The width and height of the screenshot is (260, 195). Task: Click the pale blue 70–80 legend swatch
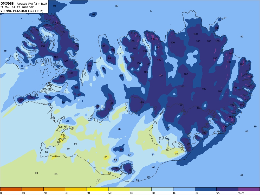(x=162, y=189)
